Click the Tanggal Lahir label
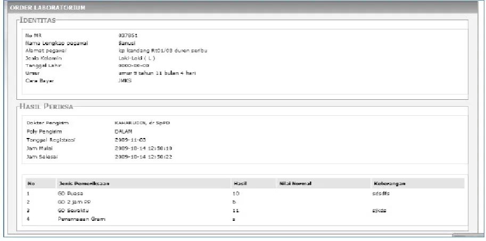Image resolution: width=486 pixels, height=241 pixels. pos(44,65)
